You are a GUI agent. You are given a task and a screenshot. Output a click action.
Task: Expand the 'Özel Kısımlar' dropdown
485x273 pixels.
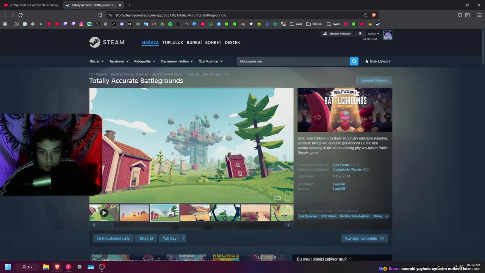point(210,61)
